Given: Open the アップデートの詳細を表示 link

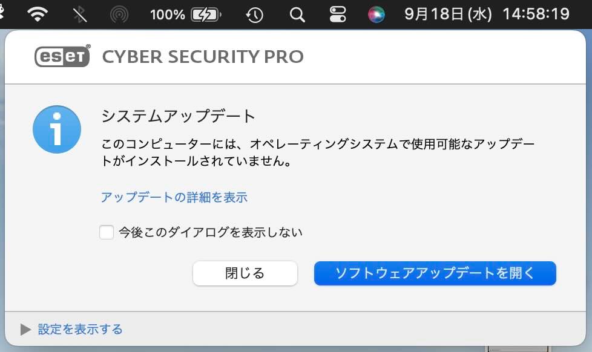Looking at the screenshot, I should click(x=174, y=197).
